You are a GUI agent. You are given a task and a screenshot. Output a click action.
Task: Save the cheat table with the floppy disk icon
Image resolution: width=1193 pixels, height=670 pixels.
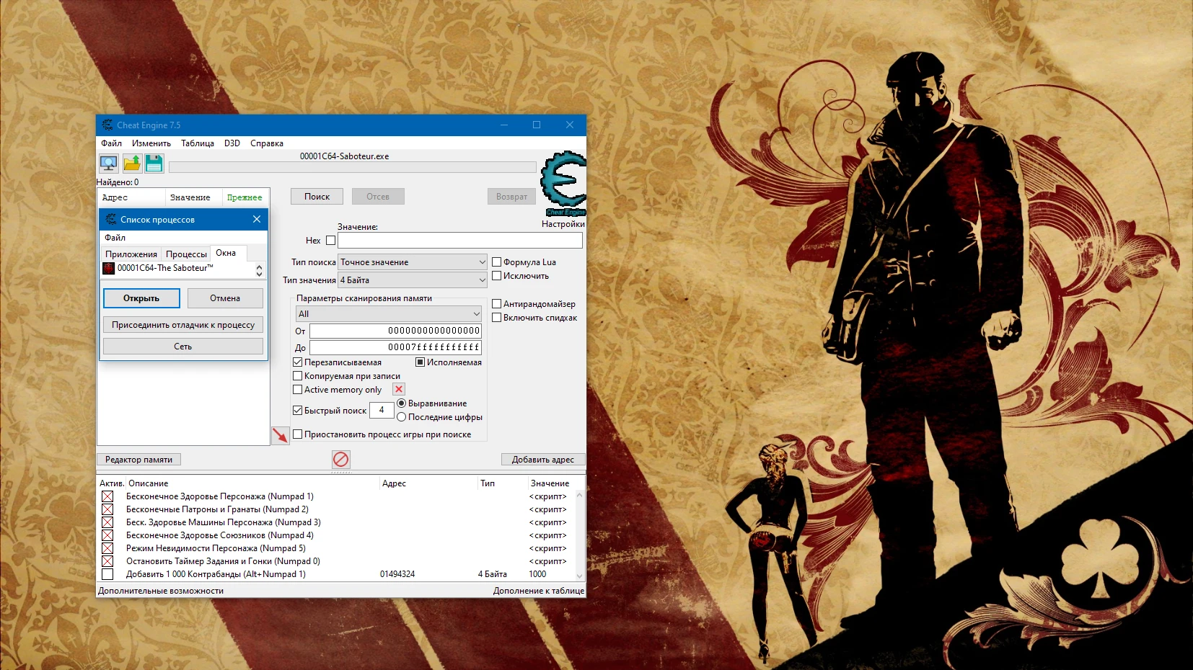(x=154, y=163)
